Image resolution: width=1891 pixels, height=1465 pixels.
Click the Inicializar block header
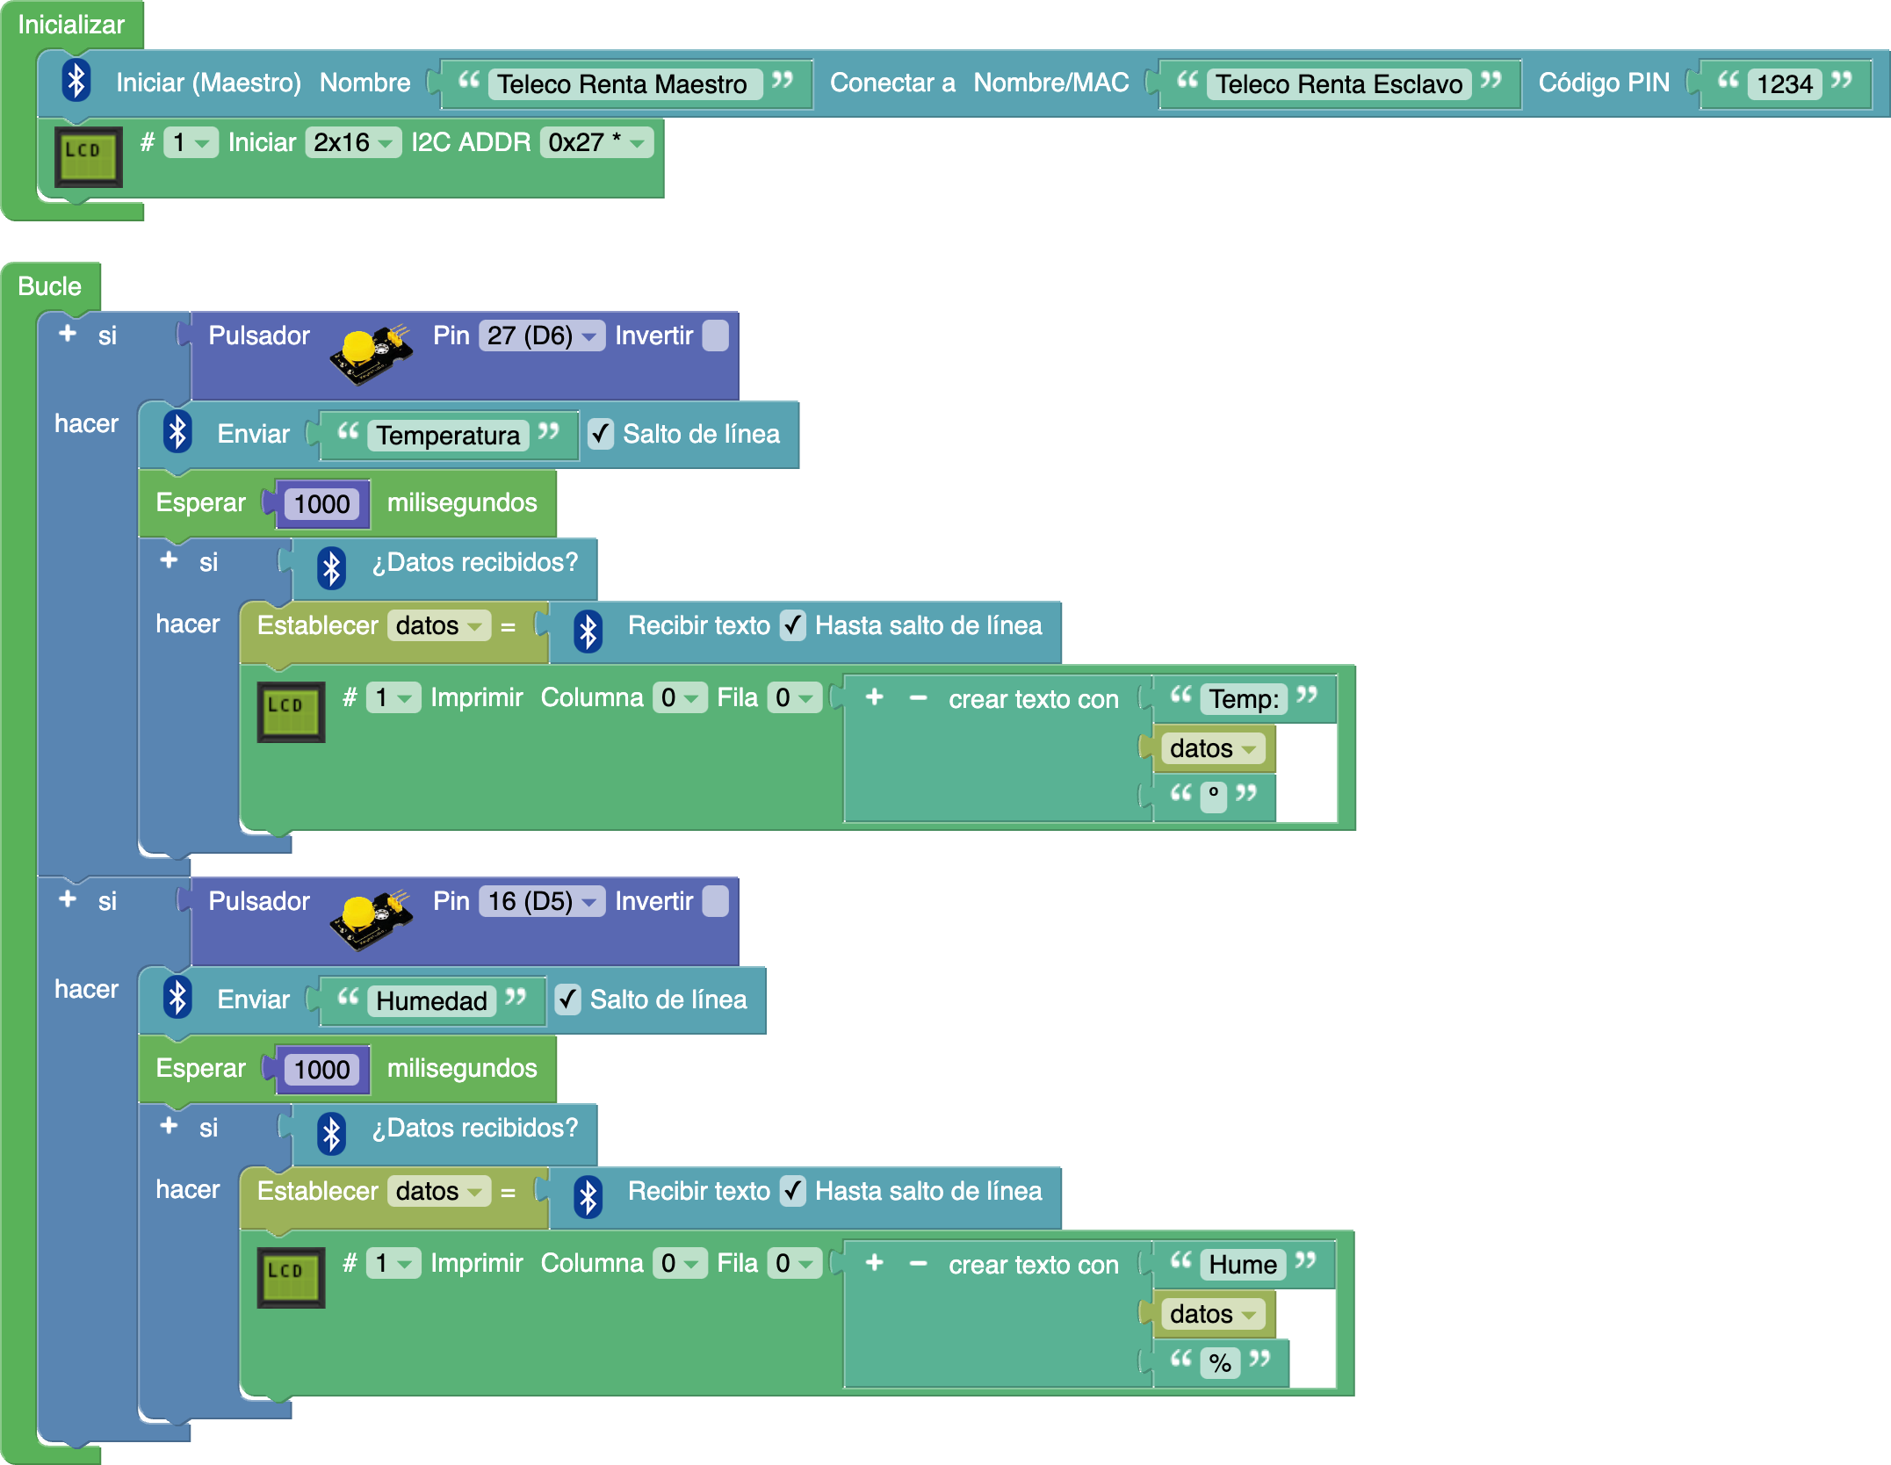71,25
